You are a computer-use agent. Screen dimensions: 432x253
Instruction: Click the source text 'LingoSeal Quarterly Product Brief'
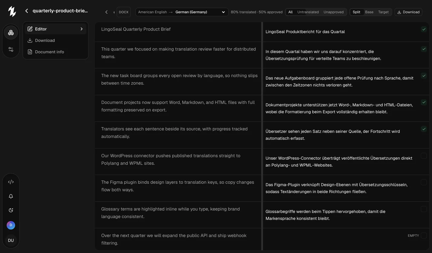tap(136, 29)
